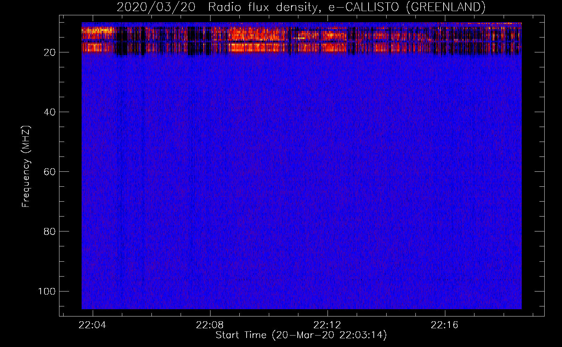Image resolution: width=562 pixels, height=347 pixels.
Task: Click the 20 frequency tick label
Action: click(50, 52)
